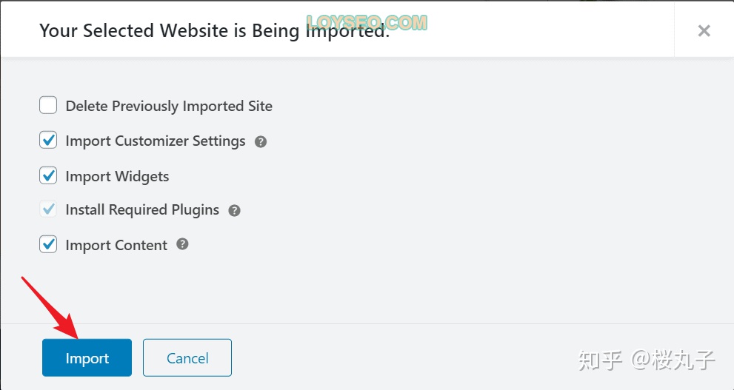Open help tooltip for Install Required Plugins
The height and width of the screenshot is (390, 734).
(234, 210)
